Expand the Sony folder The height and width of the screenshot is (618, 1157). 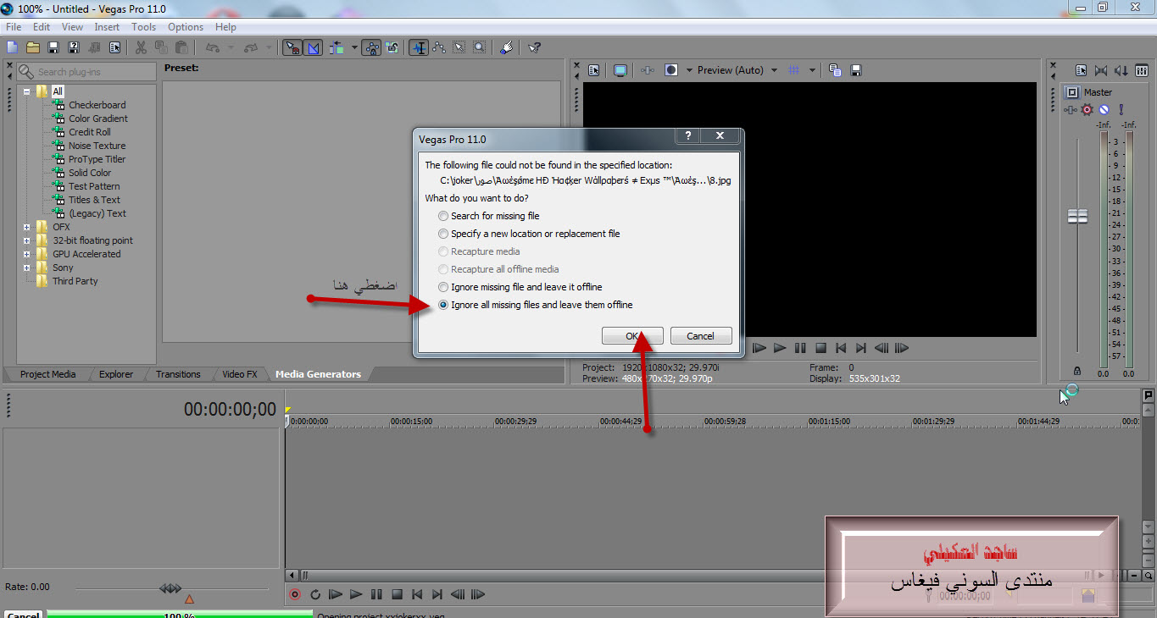27,268
